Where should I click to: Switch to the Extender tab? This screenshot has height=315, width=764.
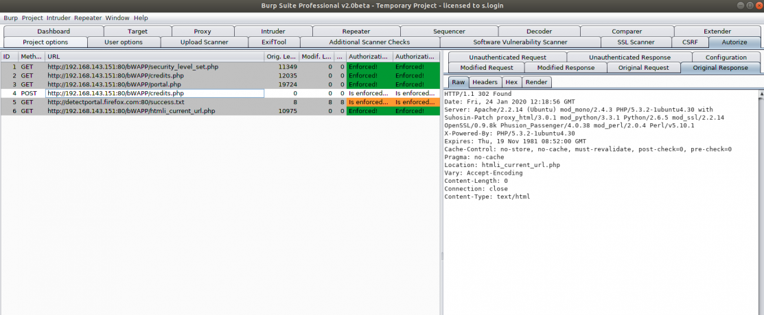point(717,31)
